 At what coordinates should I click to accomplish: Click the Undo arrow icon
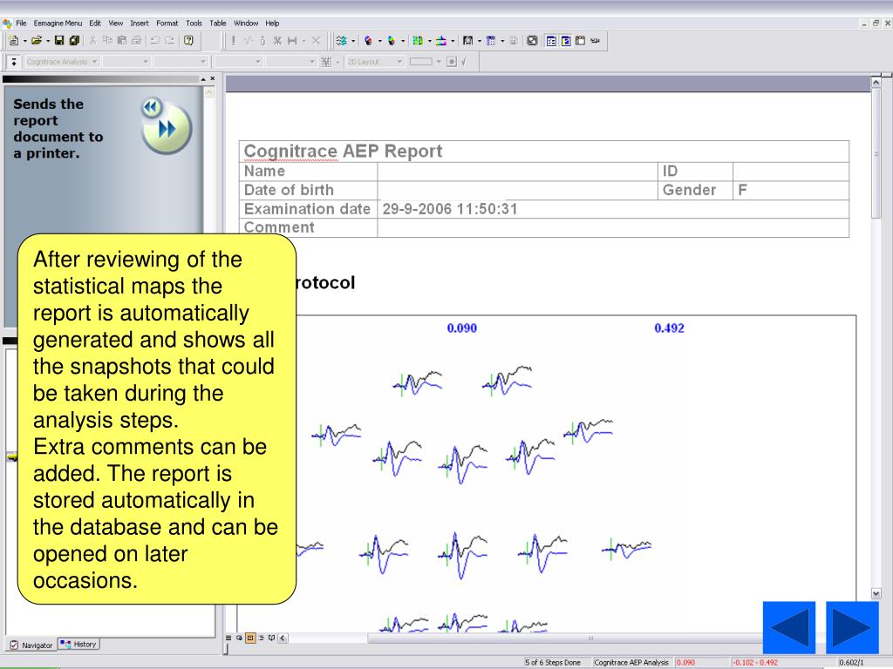point(155,40)
